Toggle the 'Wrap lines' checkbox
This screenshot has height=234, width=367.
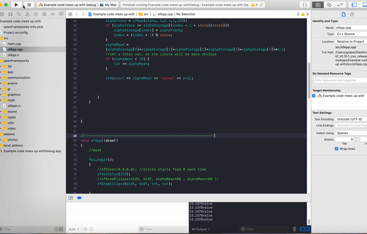coord(336,149)
